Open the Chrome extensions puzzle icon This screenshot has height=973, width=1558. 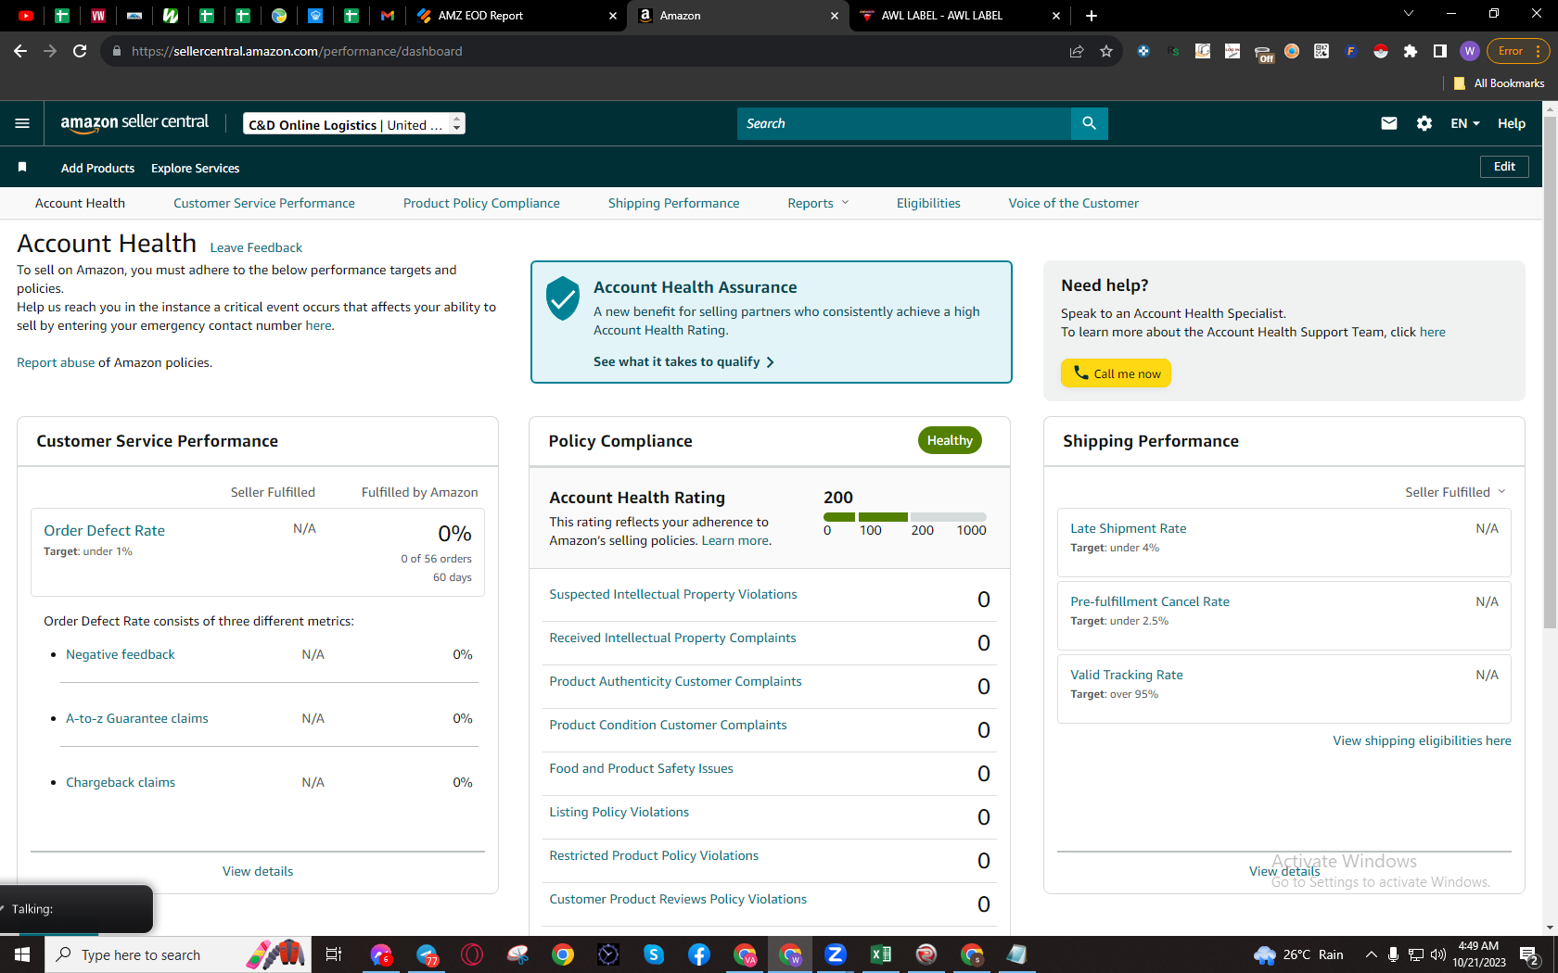point(1411,51)
